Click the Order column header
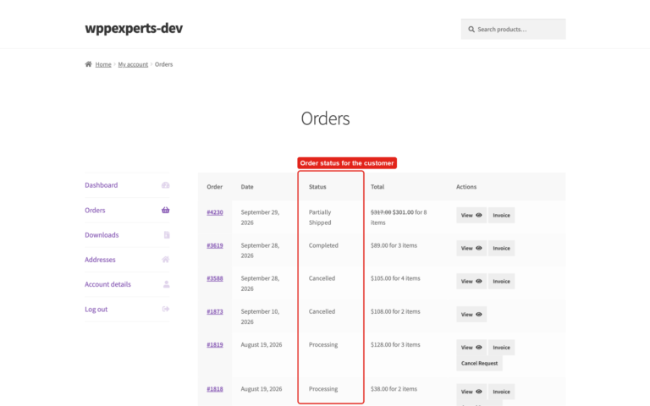The height and width of the screenshot is (406, 650). (215, 187)
